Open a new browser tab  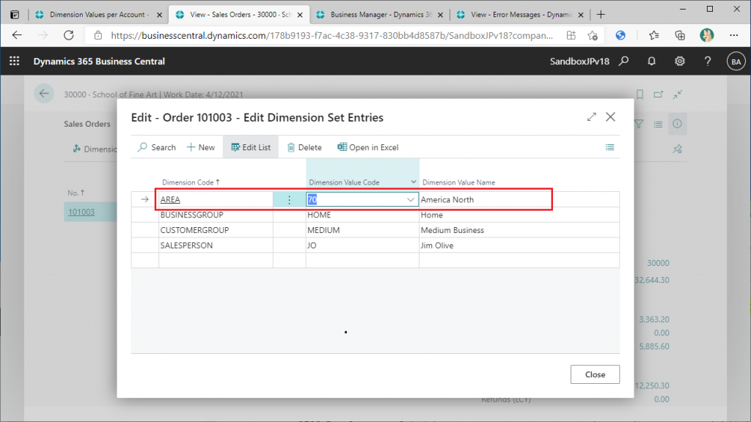(601, 15)
